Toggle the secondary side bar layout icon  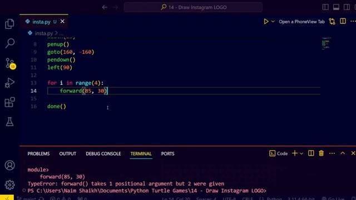[347, 7]
